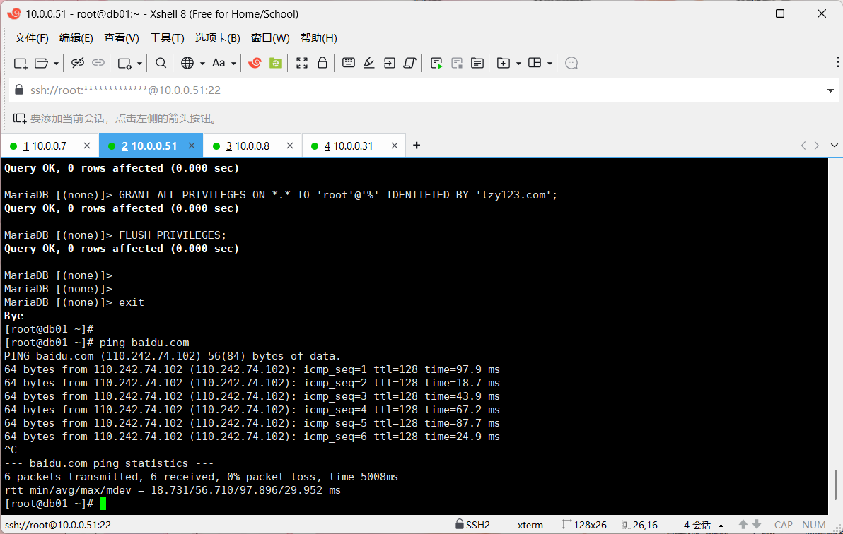The height and width of the screenshot is (534, 843).
Task: Click the xterm status bar entry
Action: pyautogui.click(x=530, y=525)
